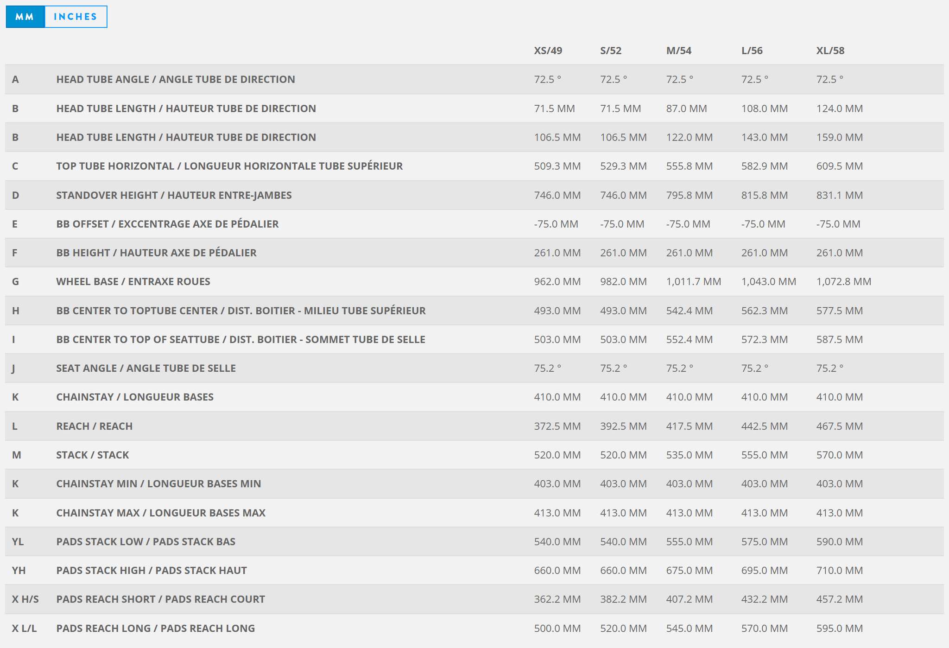Click the 710.0 MM pads stack high value
The image size is (949, 648).
coord(840,570)
